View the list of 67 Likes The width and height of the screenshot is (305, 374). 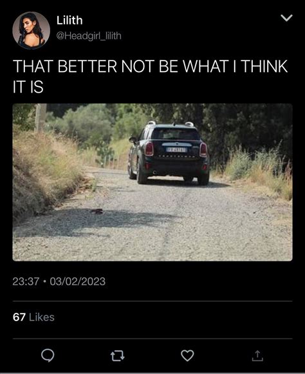click(33, 317)
